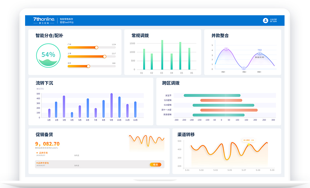Click the 9月 bar in 流转下沉 chart
This screenshot has height=188, width=310.
click(x=111, y=106)
